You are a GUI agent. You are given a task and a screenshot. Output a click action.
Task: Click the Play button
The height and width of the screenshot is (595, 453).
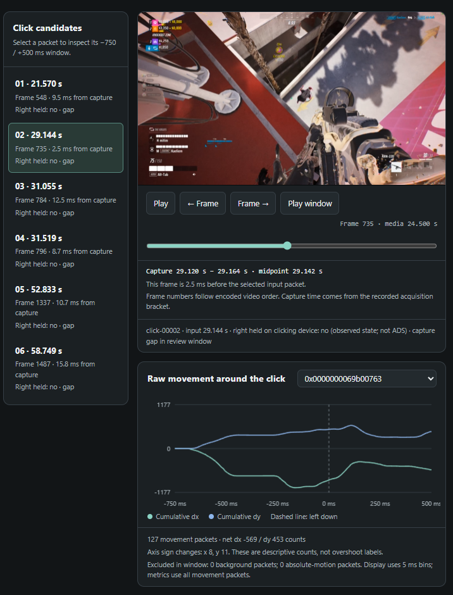point(161,203)
